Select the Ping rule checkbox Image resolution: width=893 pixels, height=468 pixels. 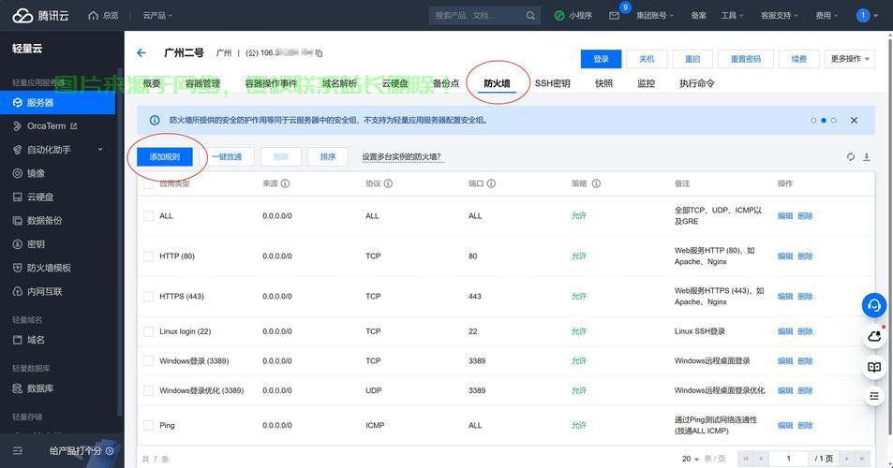tap(148, 425)
